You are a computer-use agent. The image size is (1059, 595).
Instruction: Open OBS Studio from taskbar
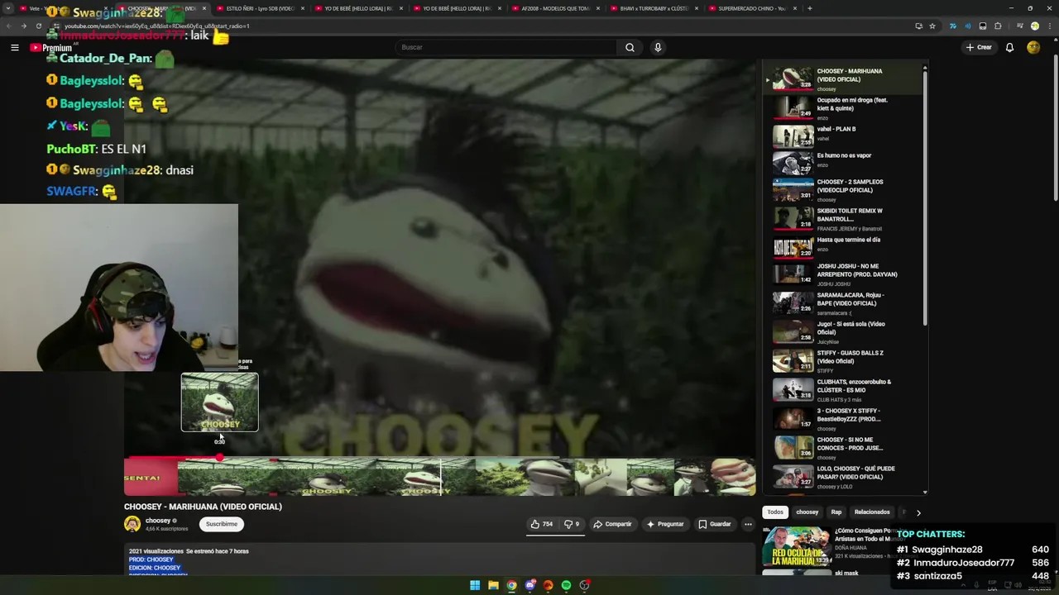tap(584, 585)
